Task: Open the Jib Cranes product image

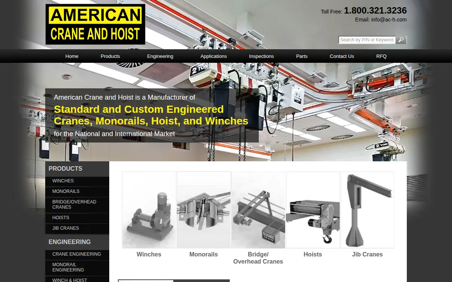Action: (x=368, y=210)
